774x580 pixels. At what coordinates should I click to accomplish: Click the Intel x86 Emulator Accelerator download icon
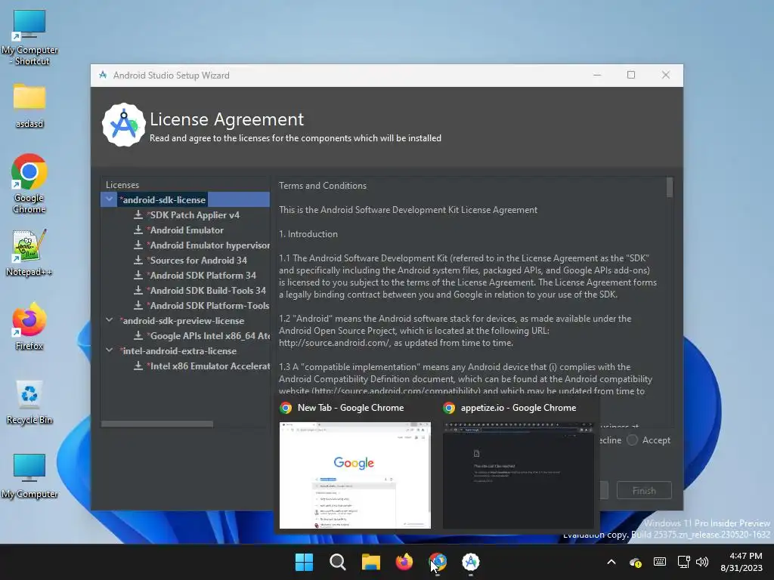click(x=138, y=366)
